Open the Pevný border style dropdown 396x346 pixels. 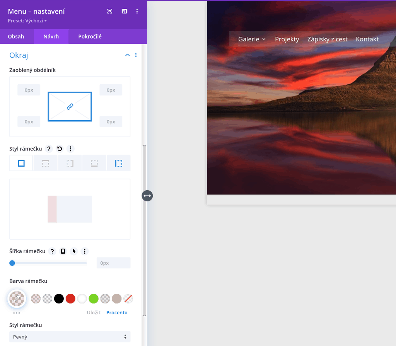click(70, 337)
